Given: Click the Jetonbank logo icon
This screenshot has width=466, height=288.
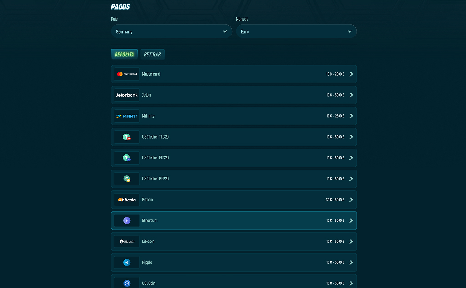Looking at the screenshot, I should (127, 95).
